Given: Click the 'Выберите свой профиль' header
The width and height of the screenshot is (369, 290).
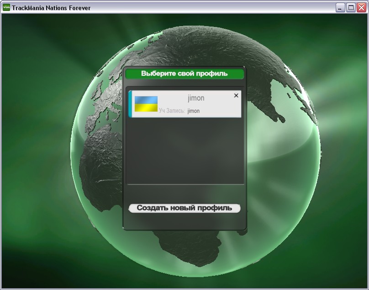Looking at the screenshot, I should tap(184, 74).
